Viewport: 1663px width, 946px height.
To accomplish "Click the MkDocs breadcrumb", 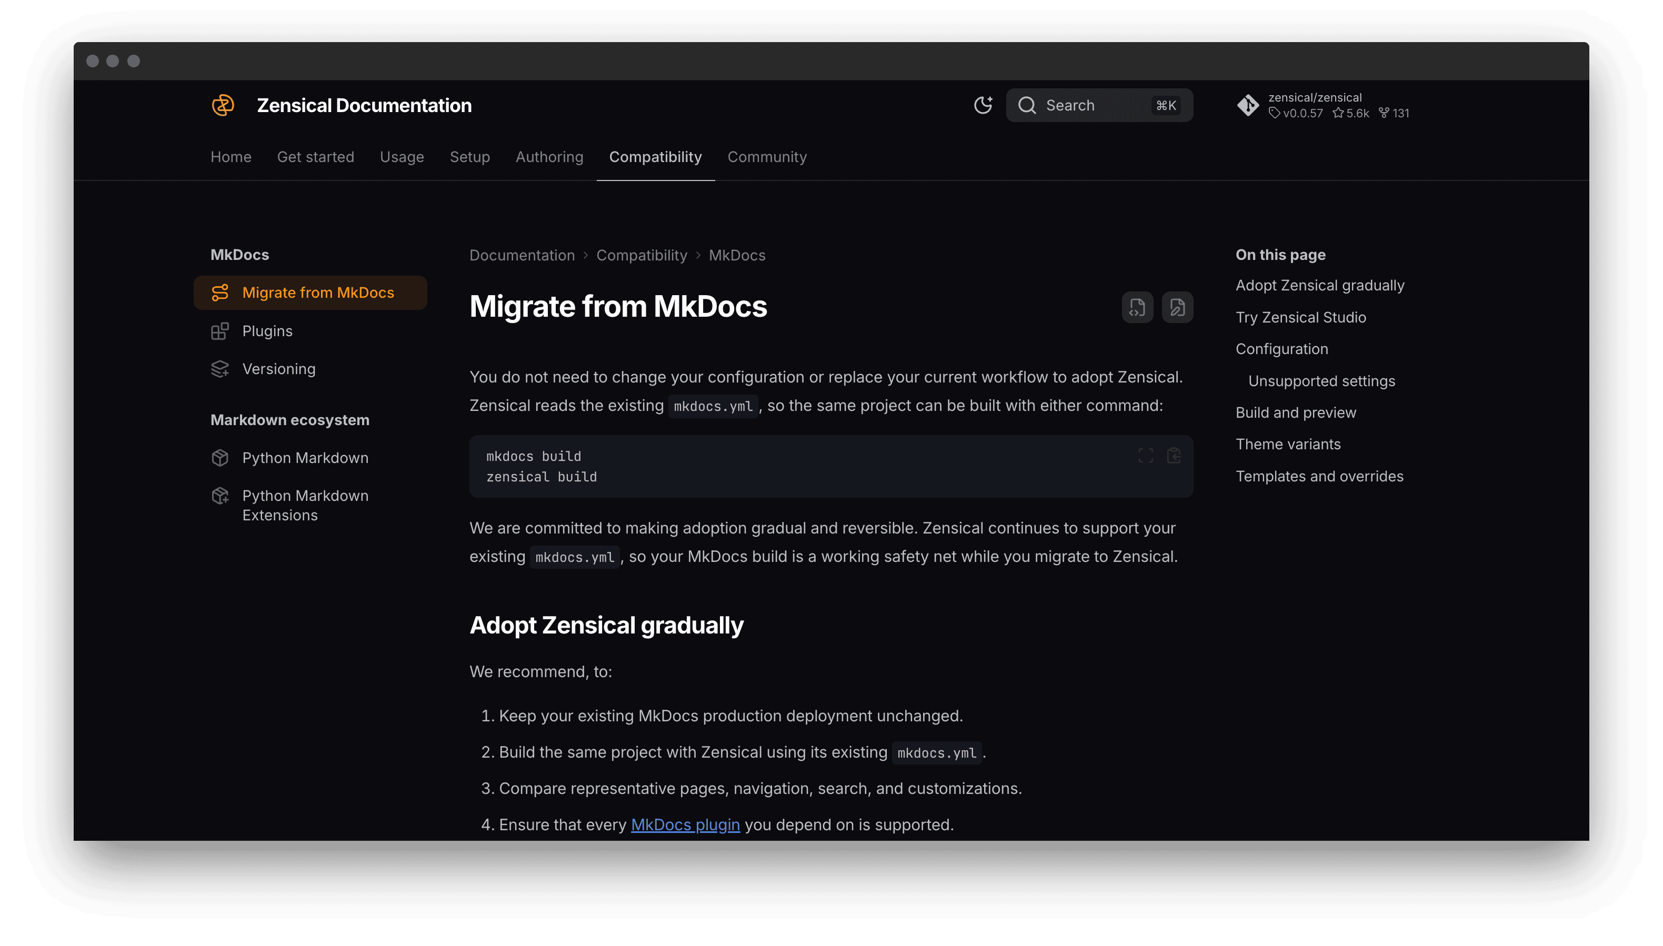I will click(737, 255).
